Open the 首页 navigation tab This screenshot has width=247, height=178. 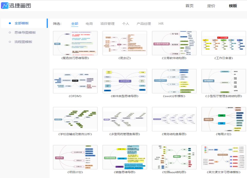[189, 6]
